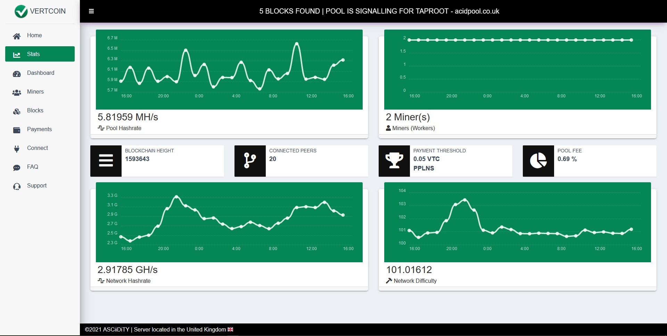Image resolution: width=667 pixels, height=336 pixels.
Task: Click the Connect plug icon
Action: tap(17, 149)
